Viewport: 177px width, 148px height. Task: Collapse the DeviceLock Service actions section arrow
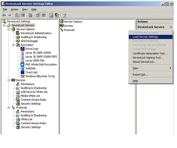171,27
